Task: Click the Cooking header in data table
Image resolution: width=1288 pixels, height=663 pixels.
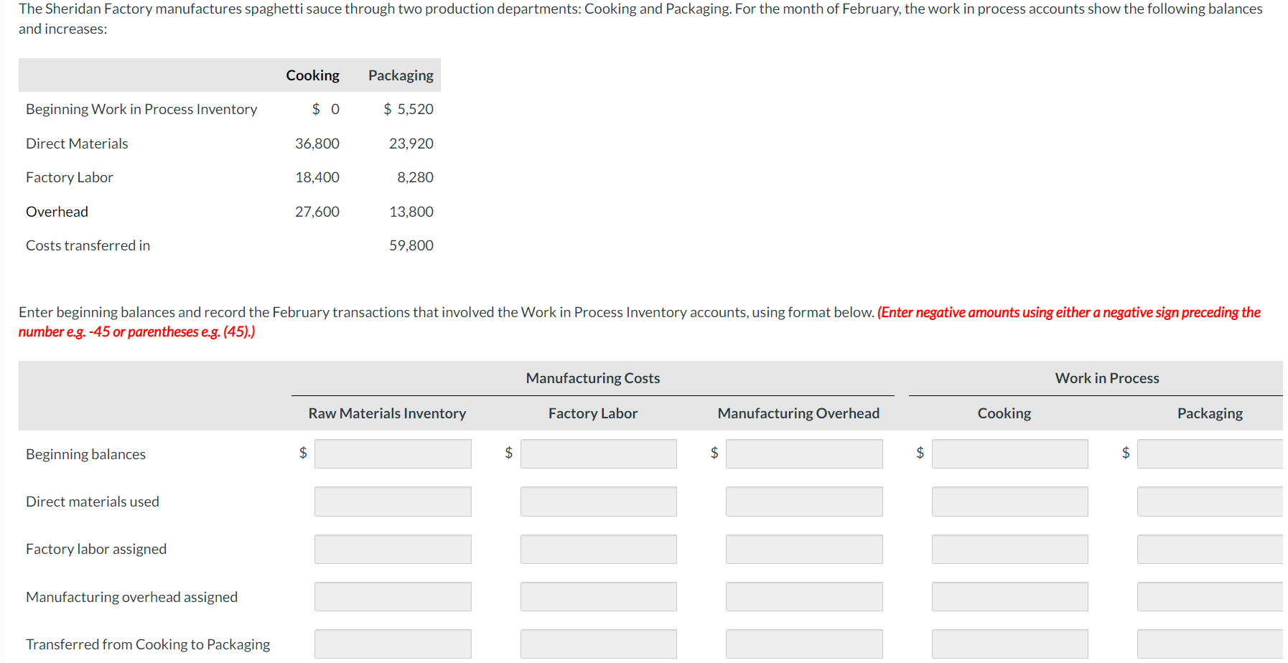Action: click(313, 75)
